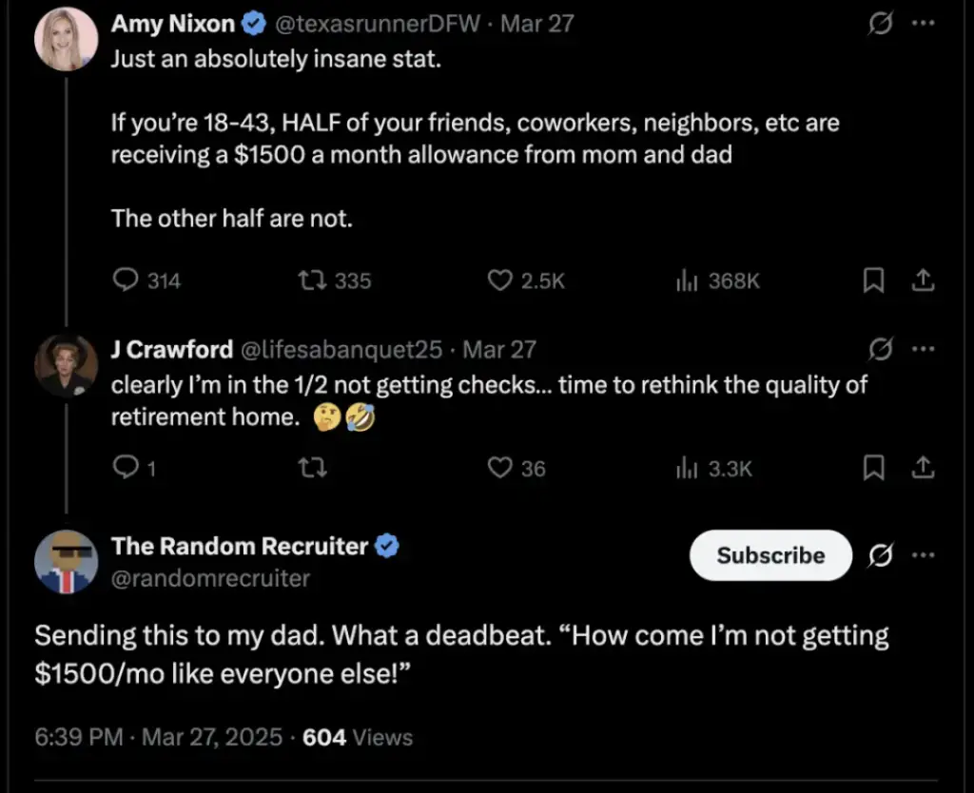Open Grok icon on Amy Nixon's tweet
974x793 pixels.
[881, 24]
